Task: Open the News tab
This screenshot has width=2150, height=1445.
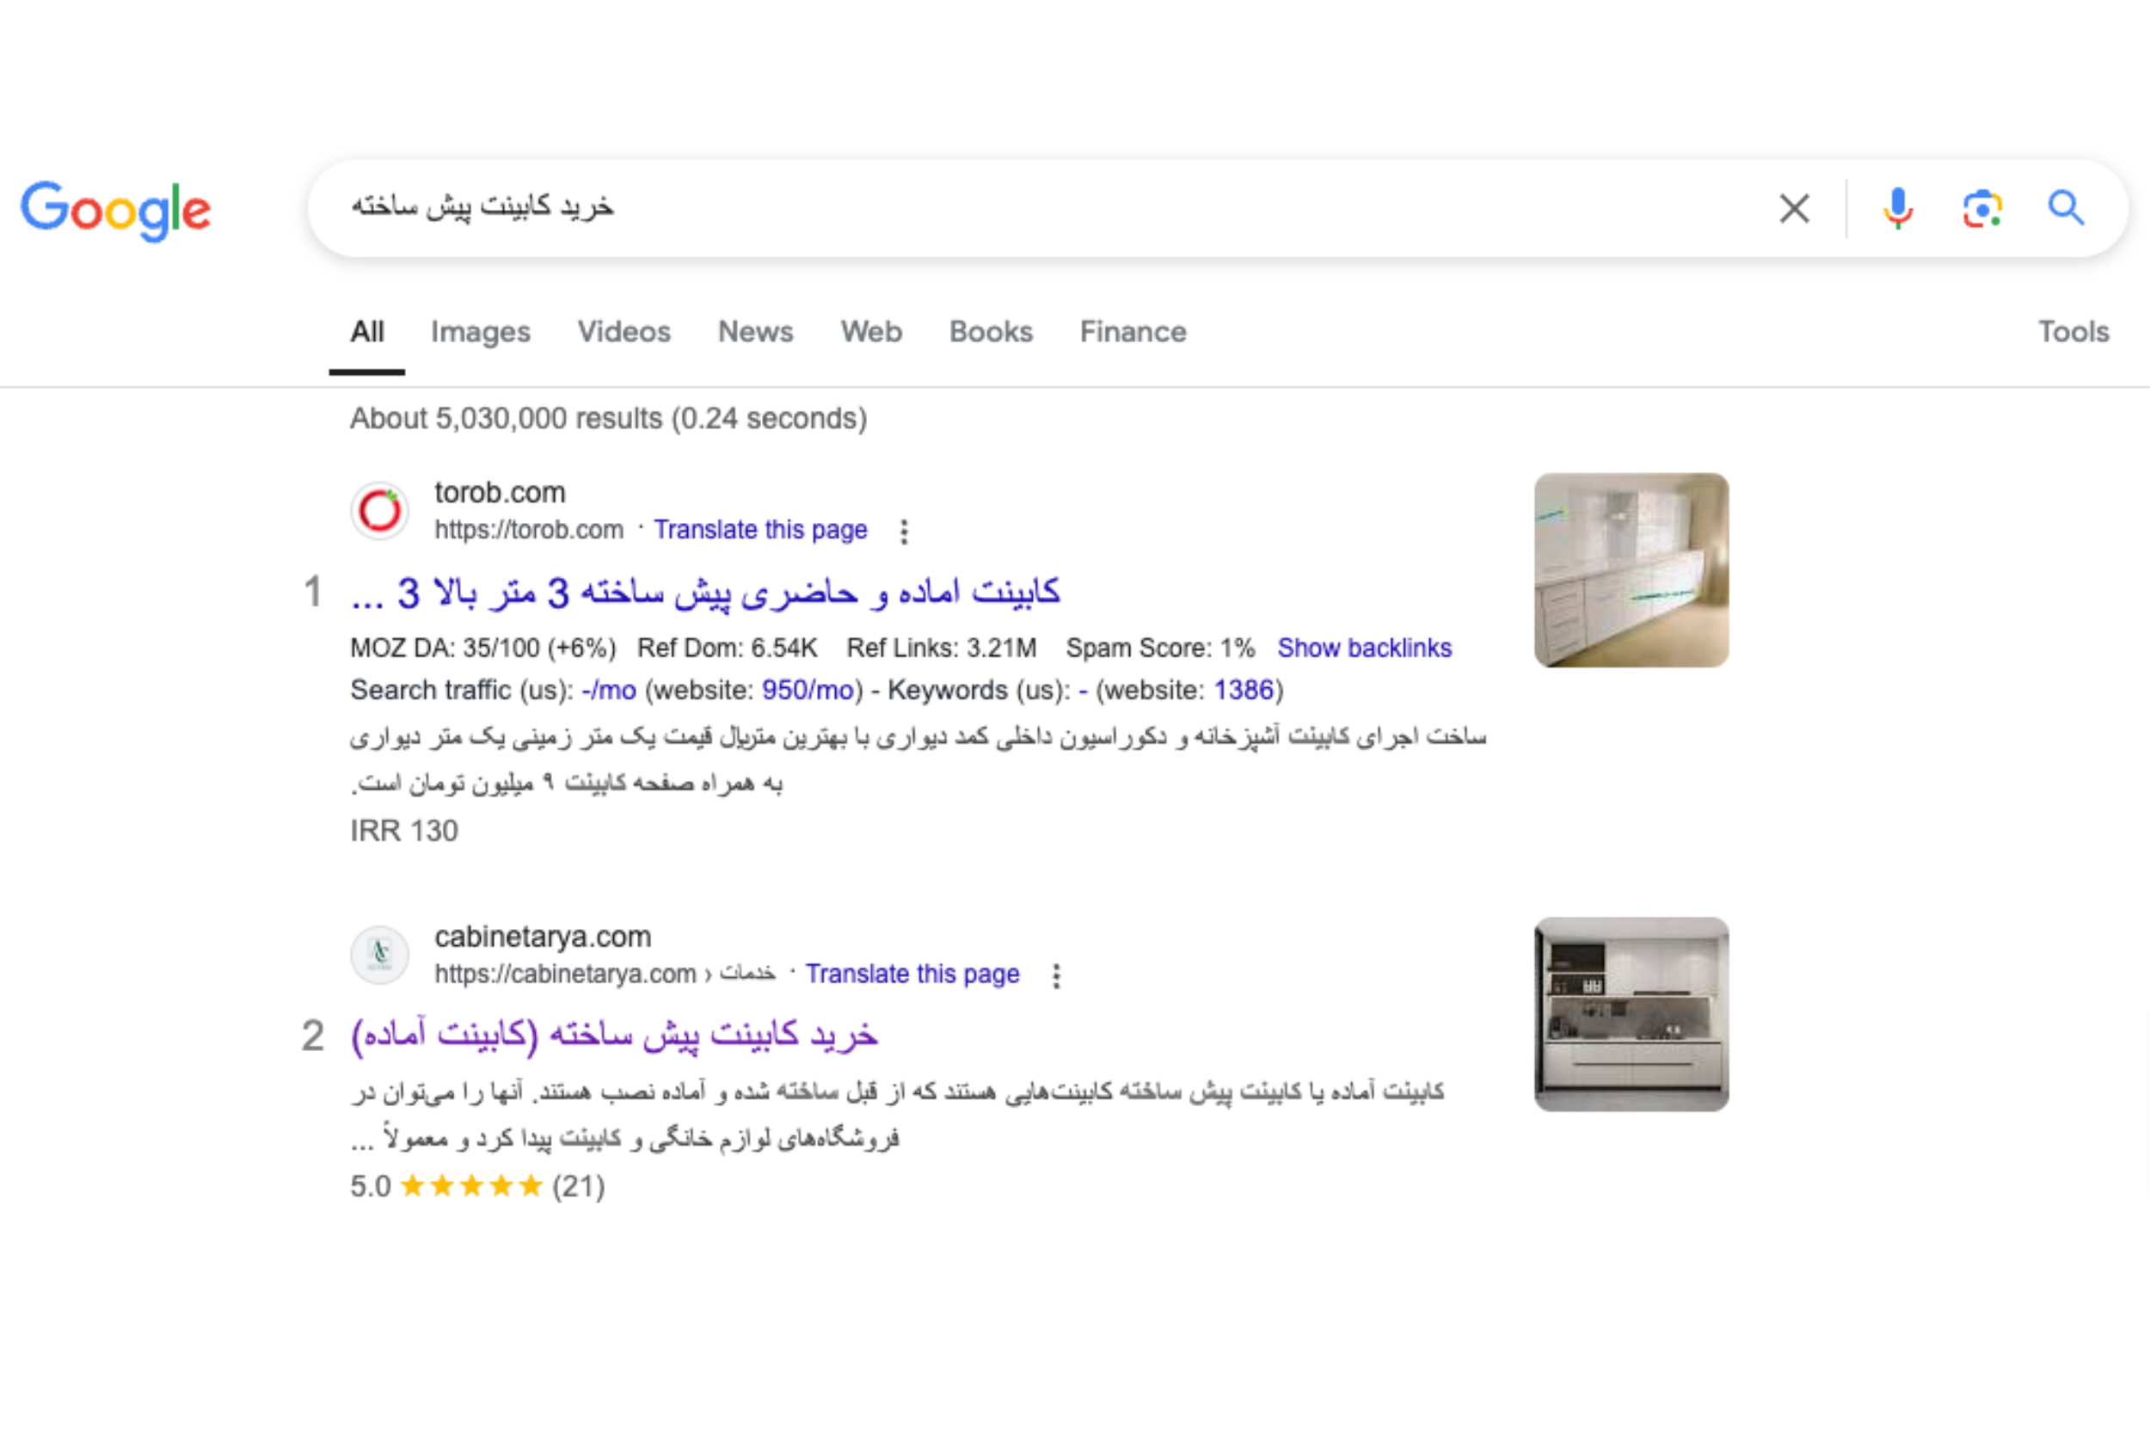Action: (754, 332)
